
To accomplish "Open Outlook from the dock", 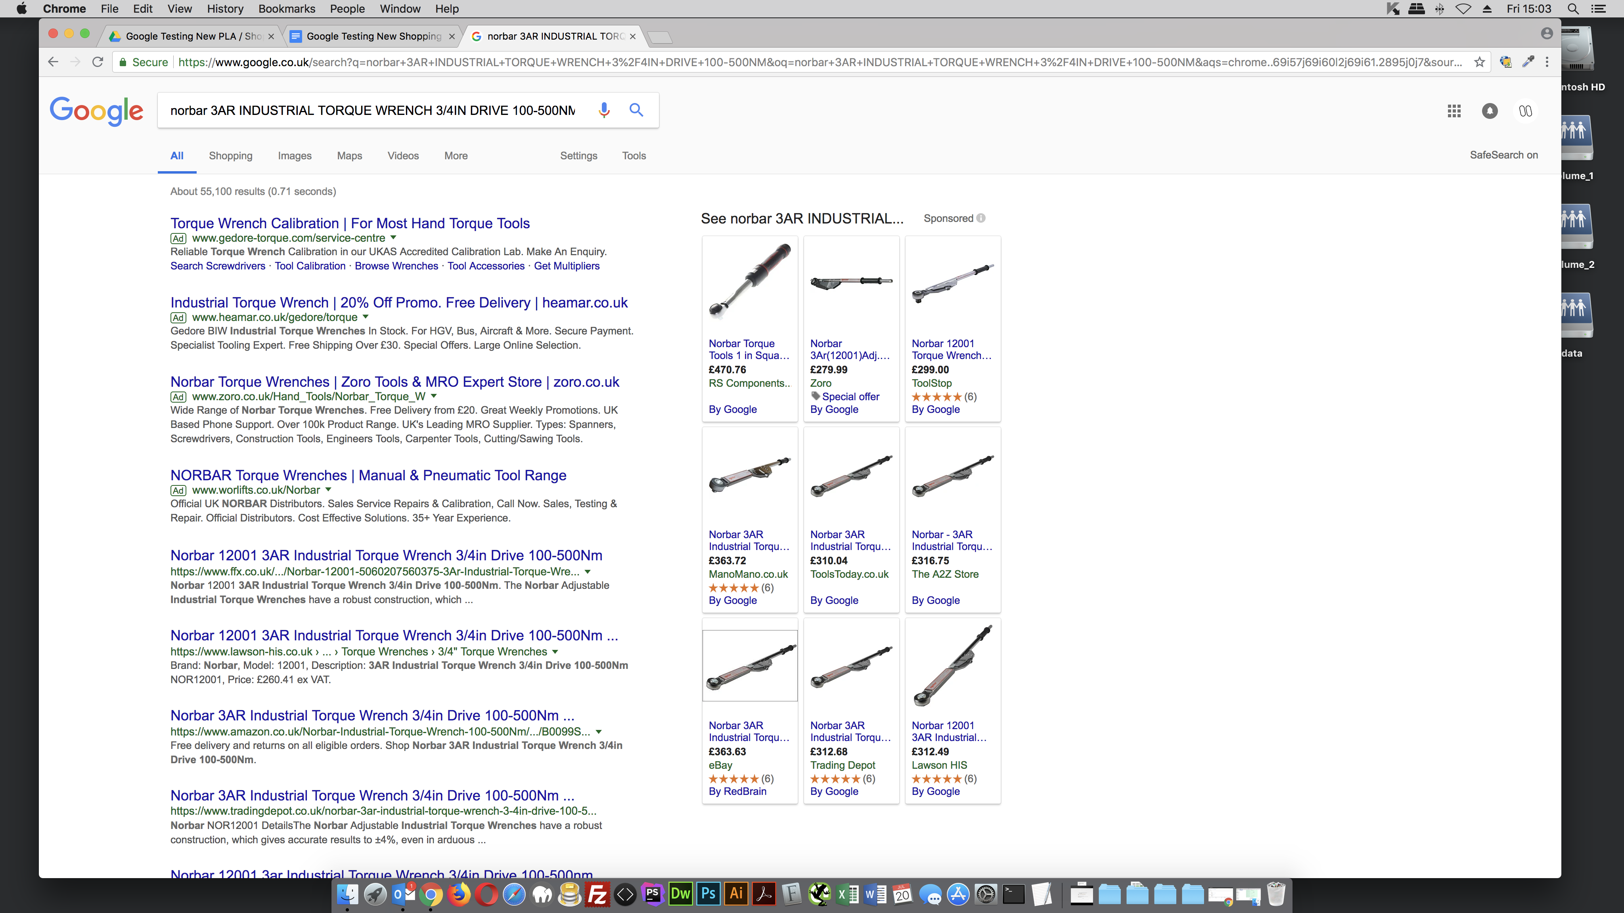I will pyautogui.click(x=403, y=894).
